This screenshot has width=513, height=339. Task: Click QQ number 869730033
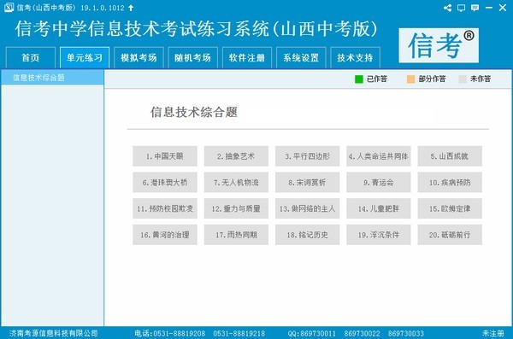click(406, 333)
